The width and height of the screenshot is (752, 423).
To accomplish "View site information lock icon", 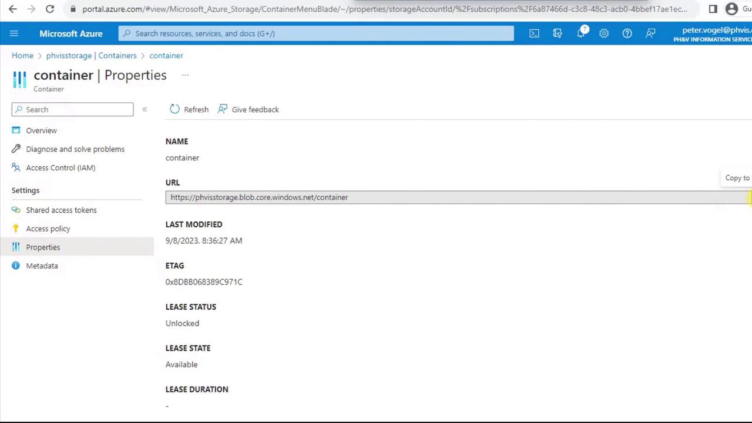I will (72, 9).
